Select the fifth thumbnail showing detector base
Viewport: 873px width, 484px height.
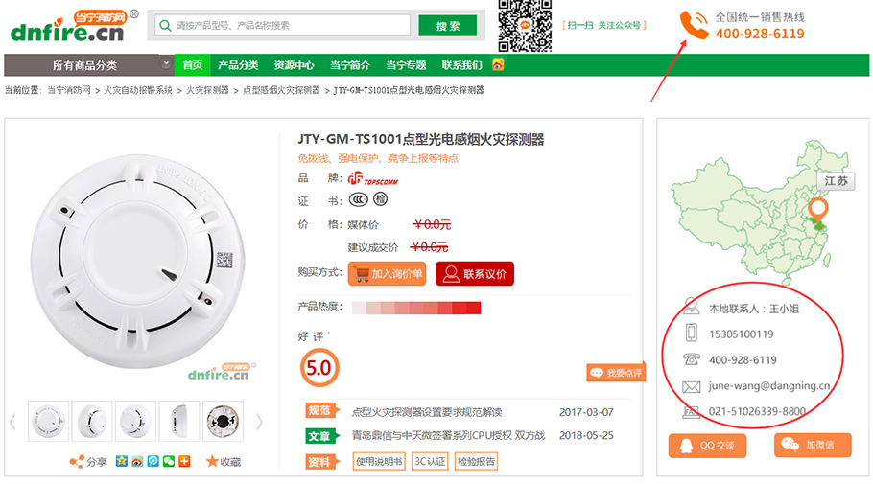223,421
